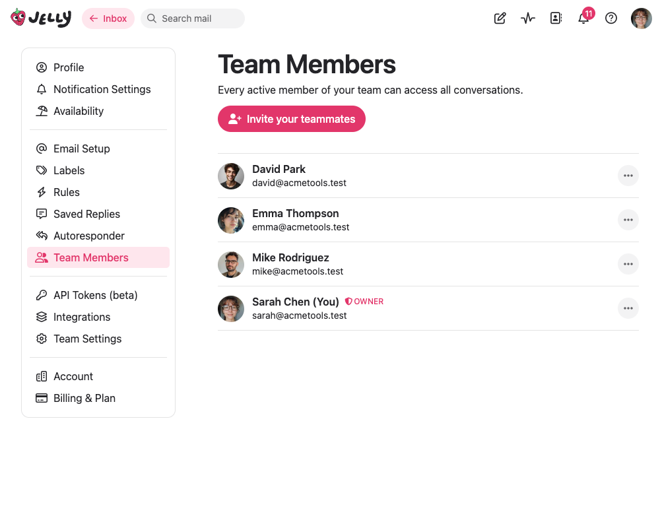Screen dimensions: 660x528
Task: Select the Rules lightning bolt icon
Action: 41,192
